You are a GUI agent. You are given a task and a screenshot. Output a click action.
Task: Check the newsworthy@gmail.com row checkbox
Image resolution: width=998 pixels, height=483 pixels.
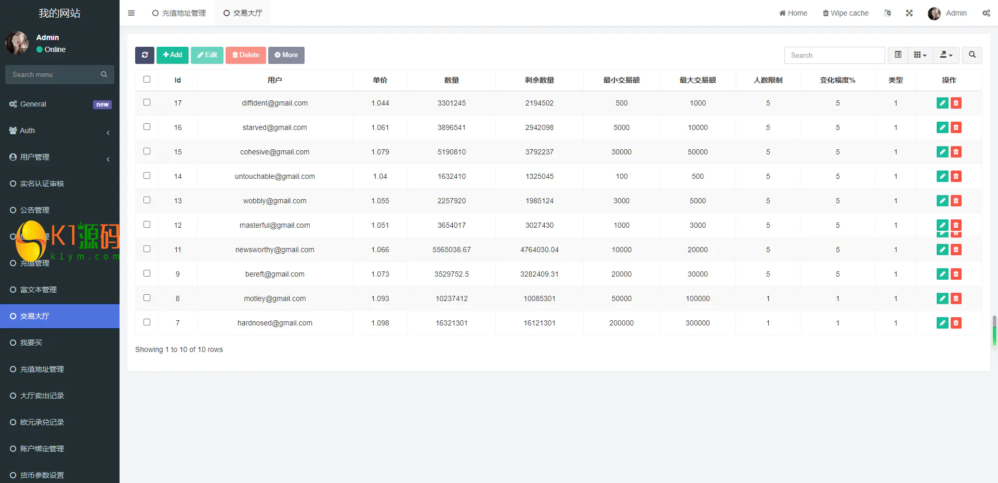click(147, 249)
